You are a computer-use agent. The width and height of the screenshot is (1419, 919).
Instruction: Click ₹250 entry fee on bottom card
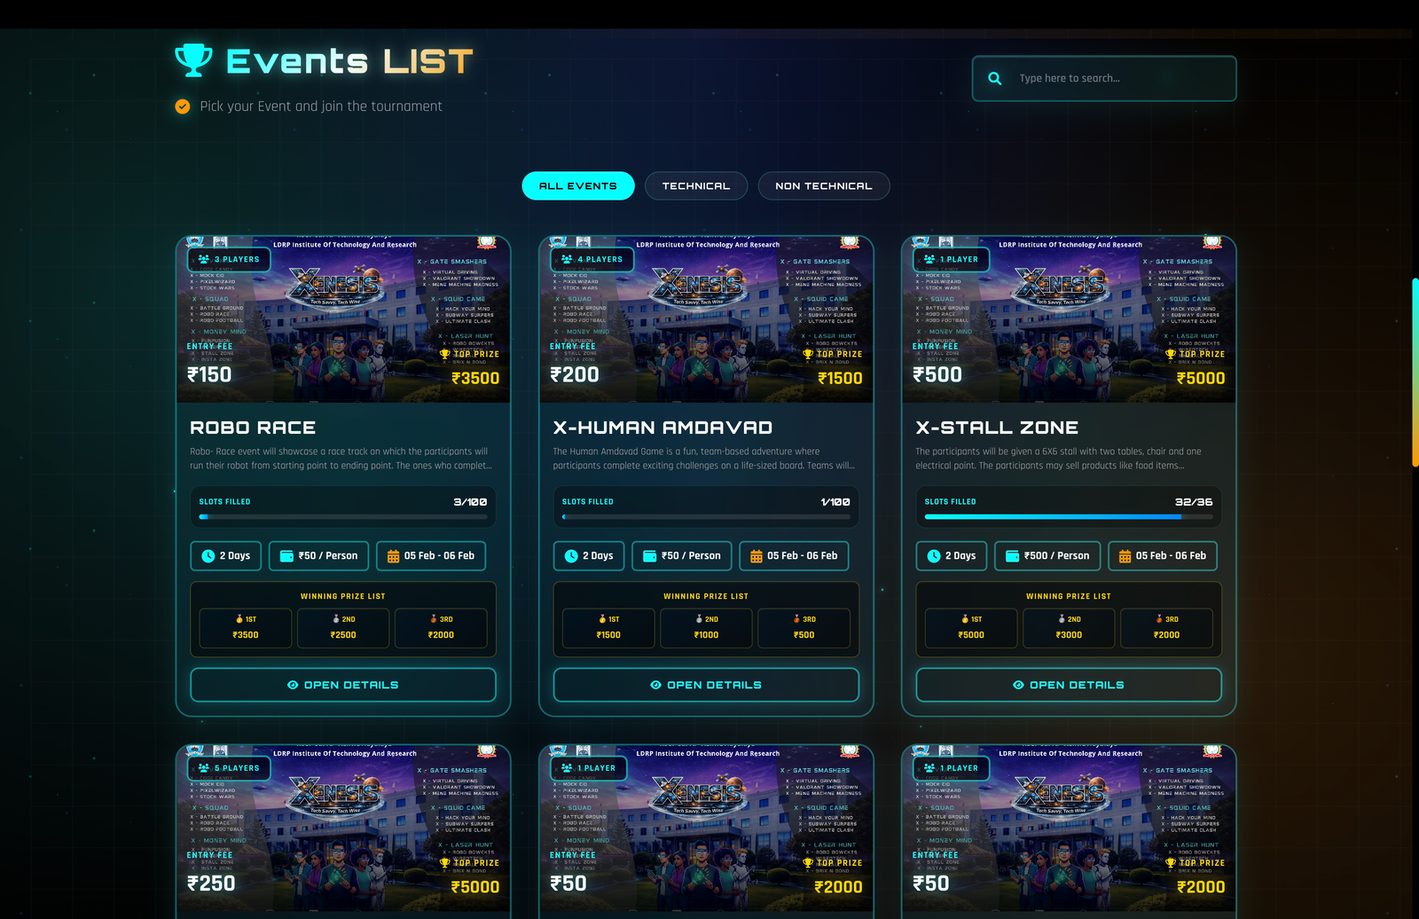211,884
